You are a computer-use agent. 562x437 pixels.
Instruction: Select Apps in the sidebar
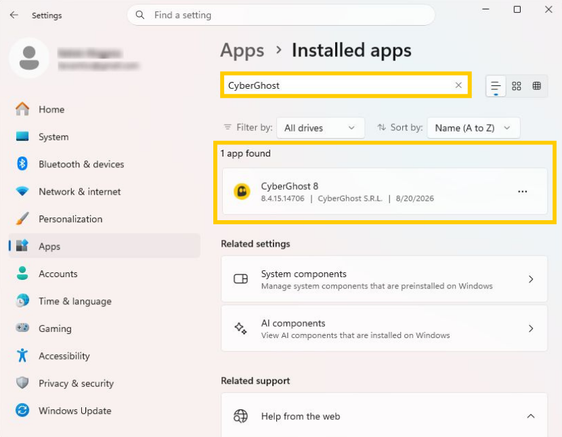(104, 247)
